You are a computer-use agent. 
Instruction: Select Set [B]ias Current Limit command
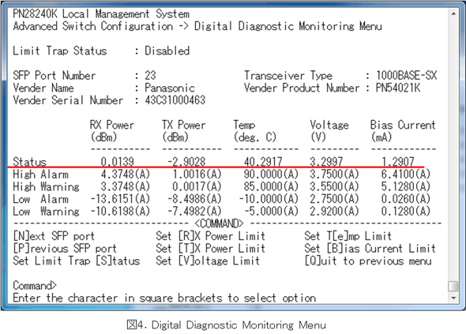[x=370, y=249]
